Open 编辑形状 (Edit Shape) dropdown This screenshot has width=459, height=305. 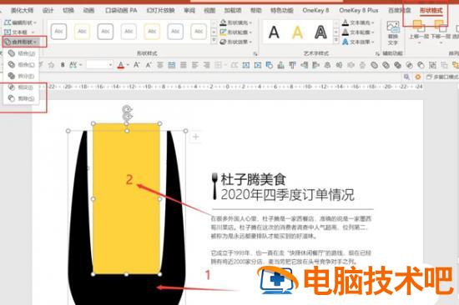point(21,22)
